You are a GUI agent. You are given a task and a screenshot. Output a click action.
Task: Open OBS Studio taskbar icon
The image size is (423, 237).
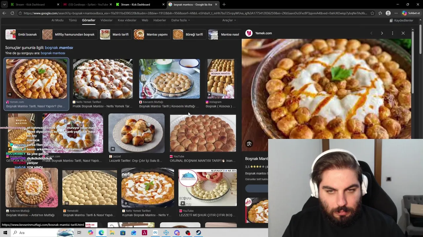coord(188,233)
